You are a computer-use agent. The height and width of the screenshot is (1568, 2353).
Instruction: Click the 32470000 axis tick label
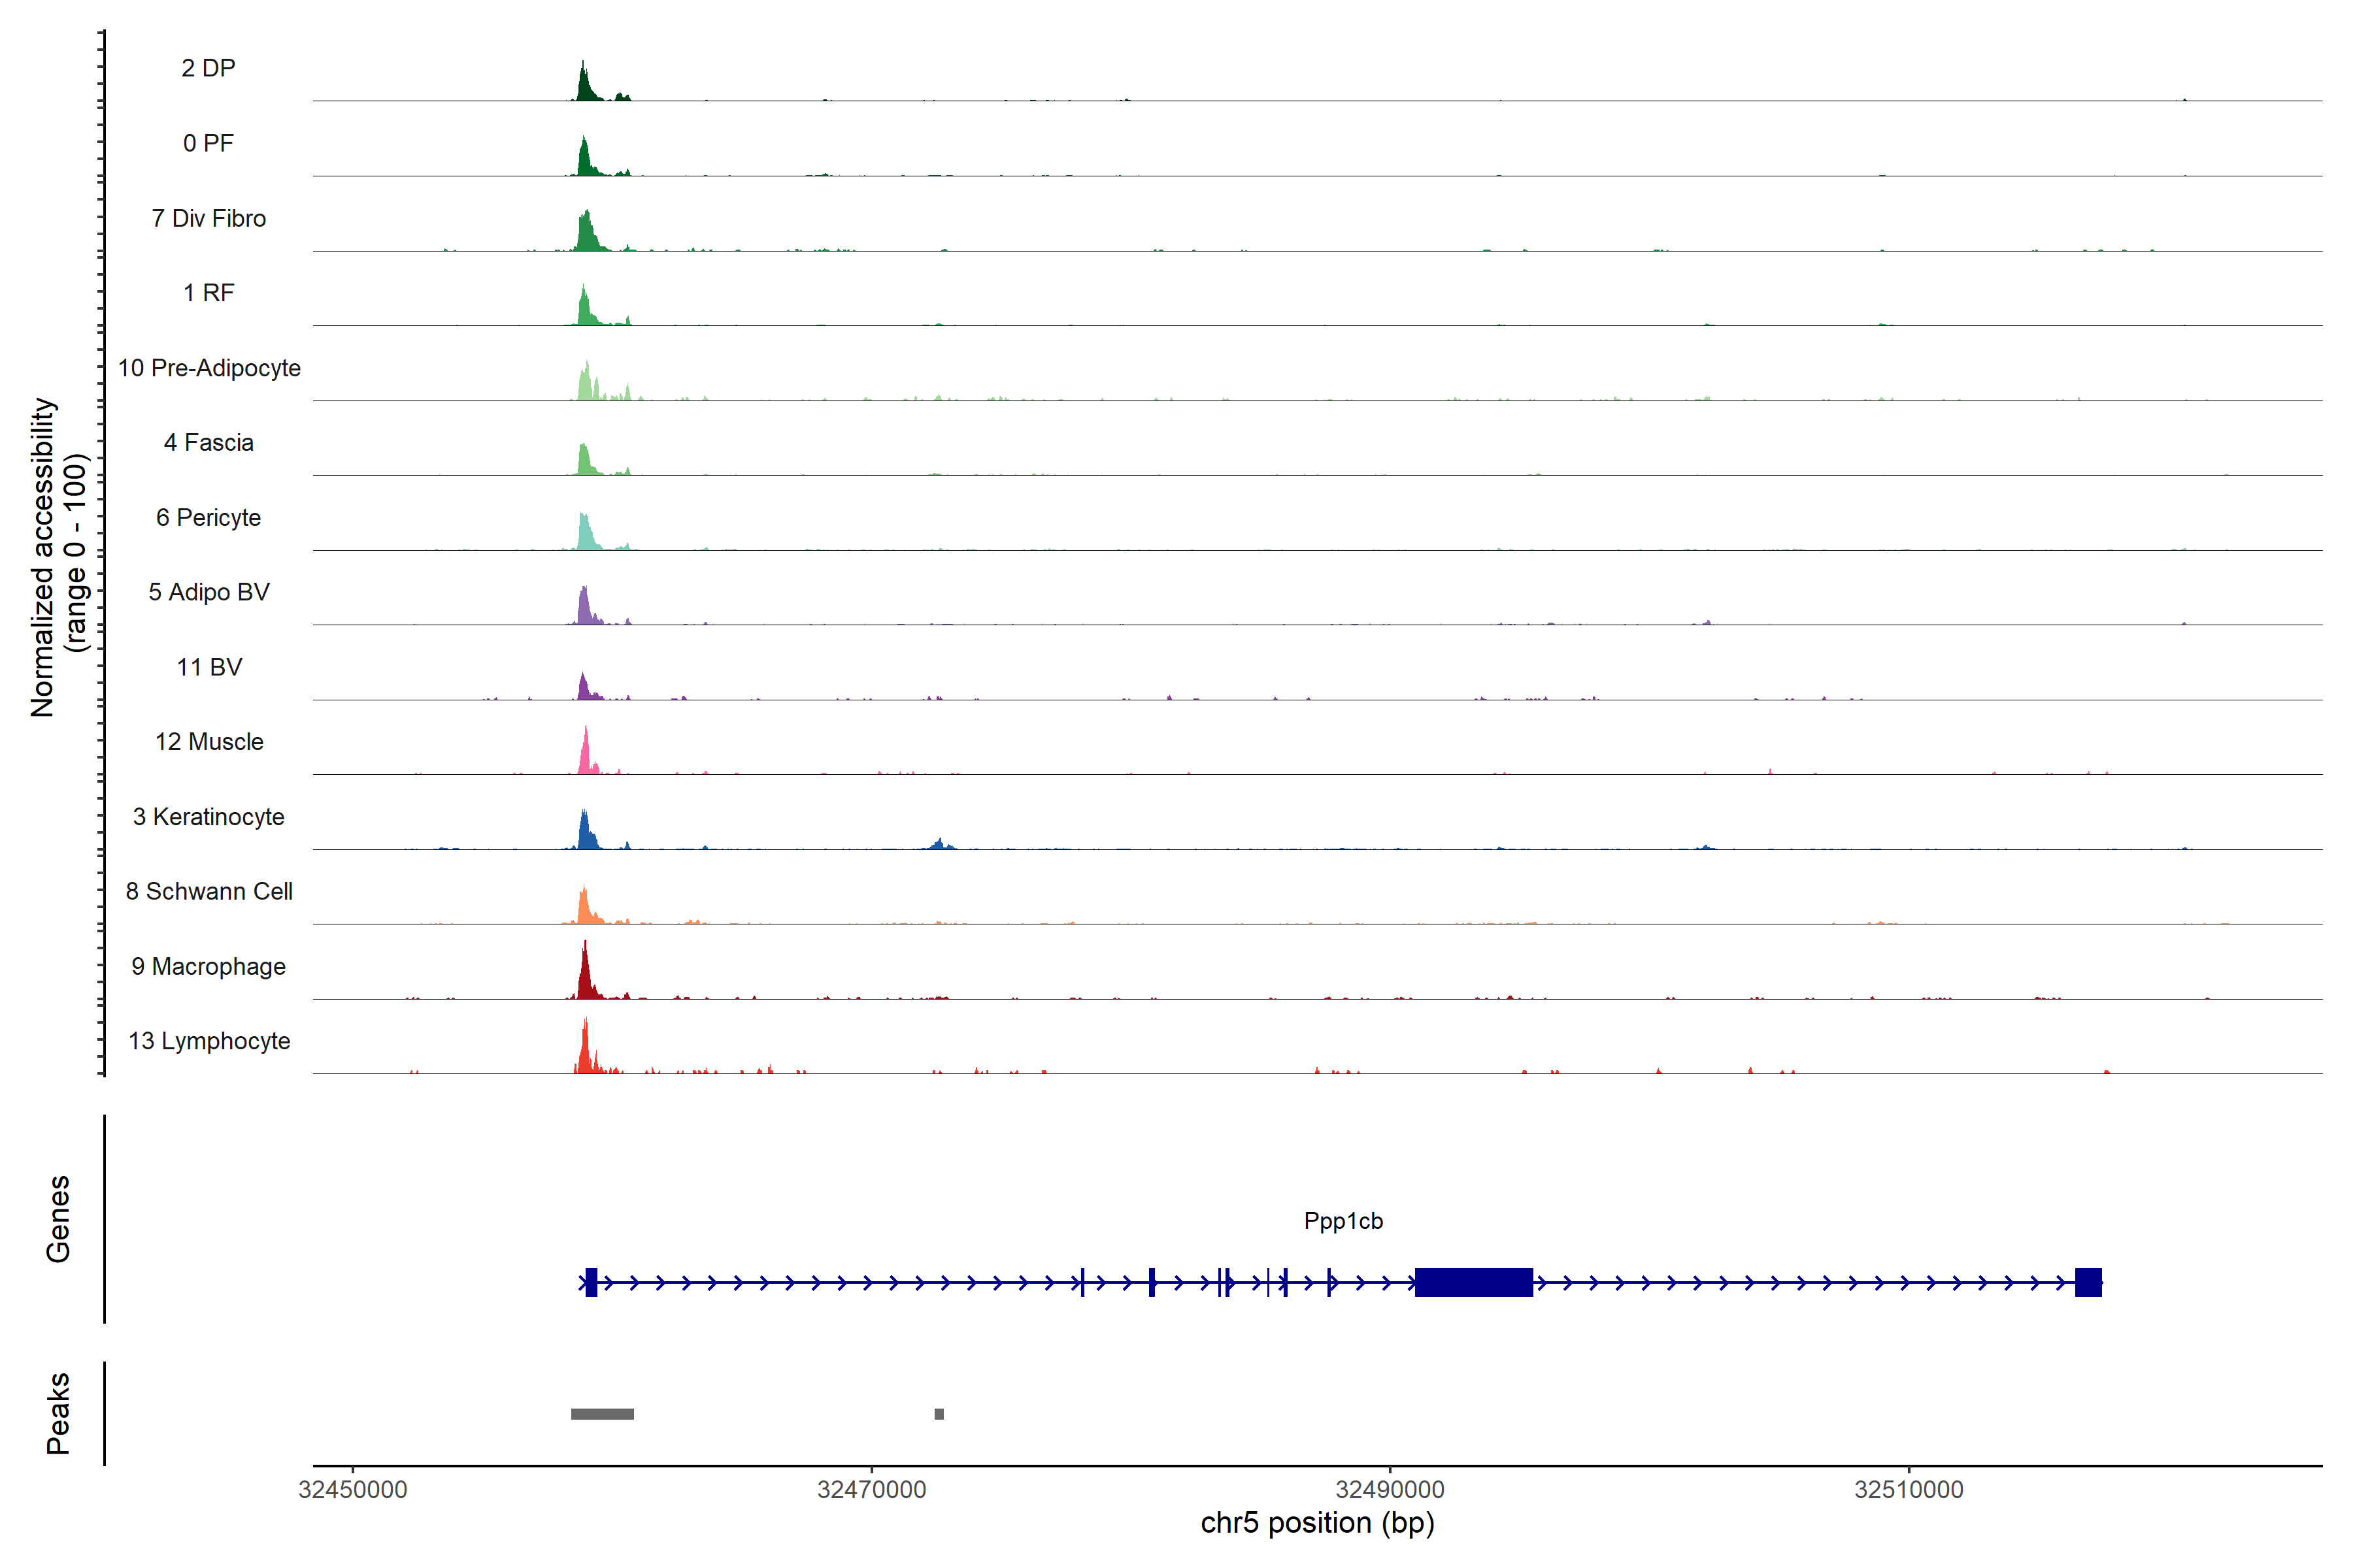pos(871,1490)
